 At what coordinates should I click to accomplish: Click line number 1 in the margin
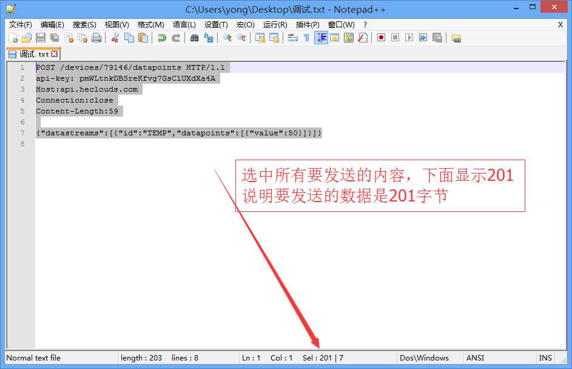point(22,67)
